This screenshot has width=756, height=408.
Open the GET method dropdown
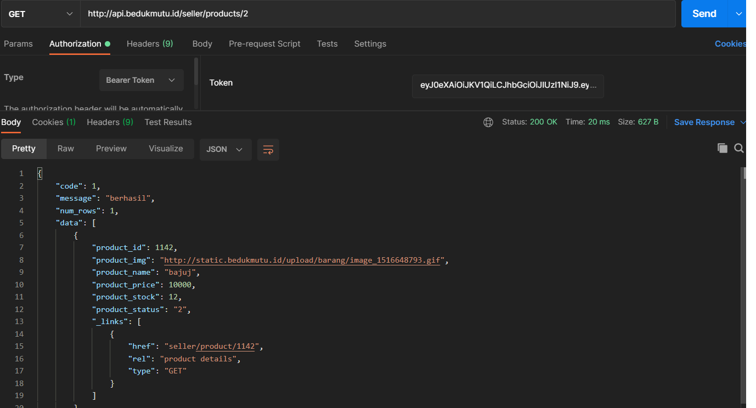(41, 14)
